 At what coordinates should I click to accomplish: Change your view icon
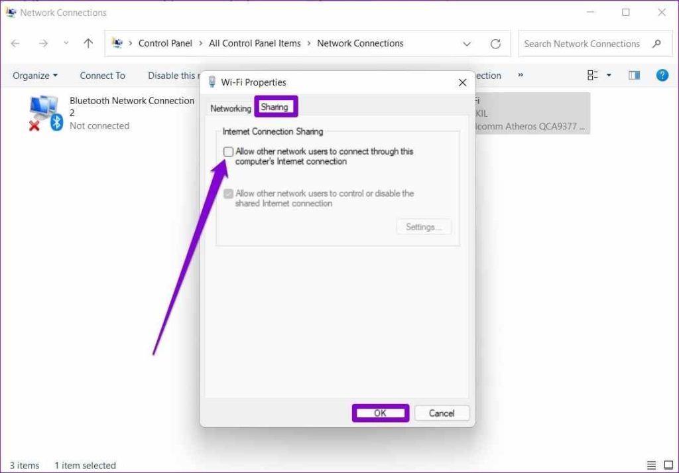[592, 76]
